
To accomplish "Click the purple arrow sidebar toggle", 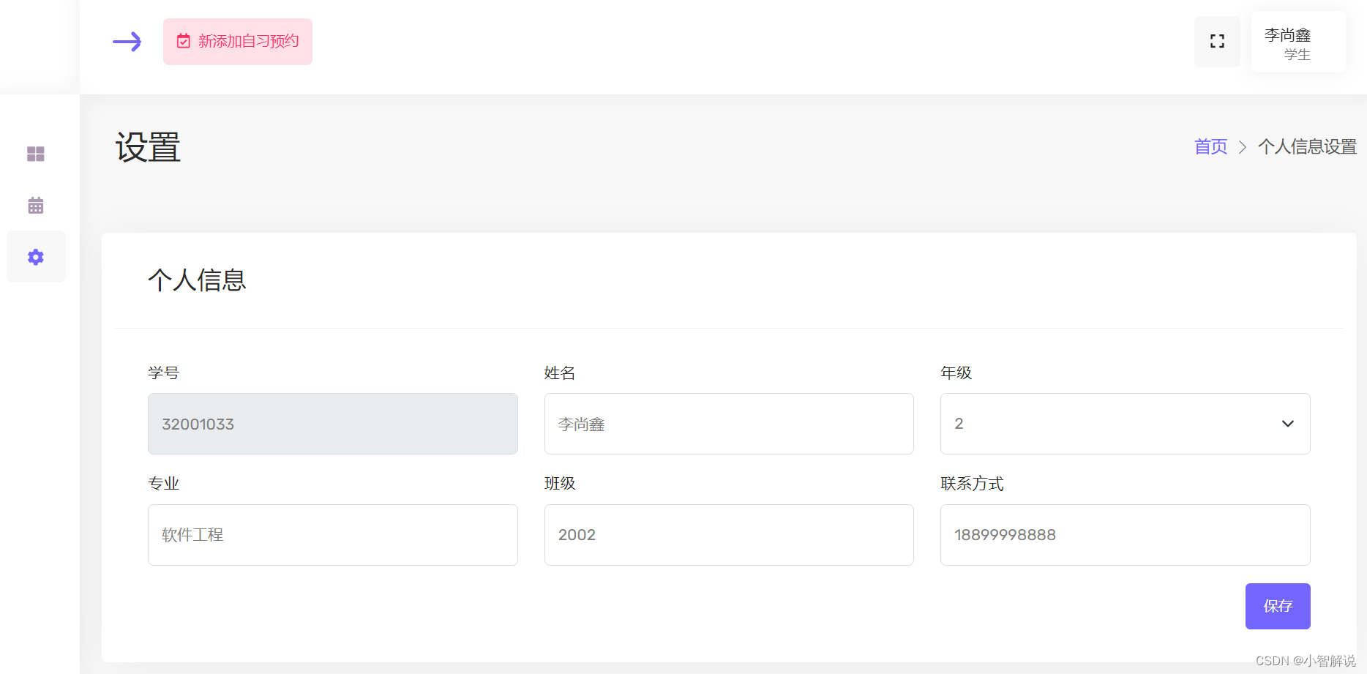I will [x=127, y=42].
